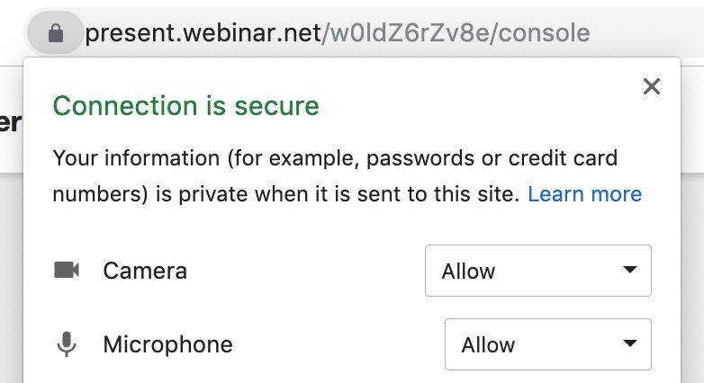
Task: Click the Microphone dropdown arrow
Action: pyautogui.click(x=630, y=344)
